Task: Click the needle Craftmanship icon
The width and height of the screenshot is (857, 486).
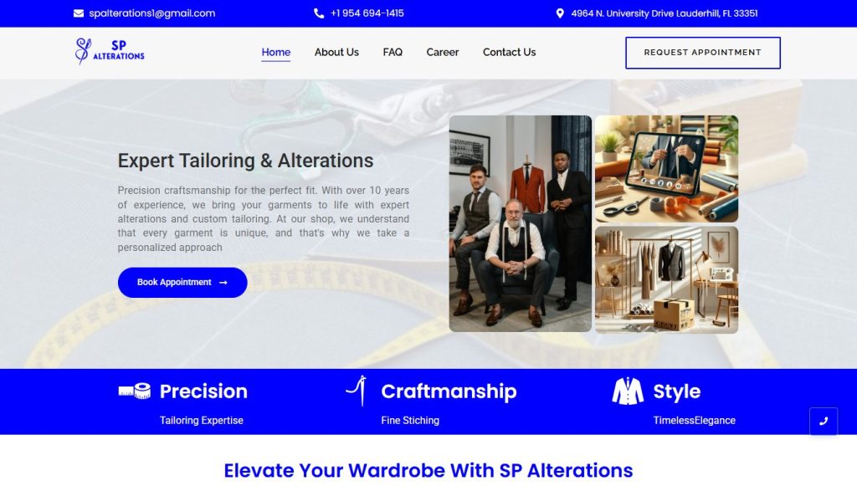Action: point(357,391)
